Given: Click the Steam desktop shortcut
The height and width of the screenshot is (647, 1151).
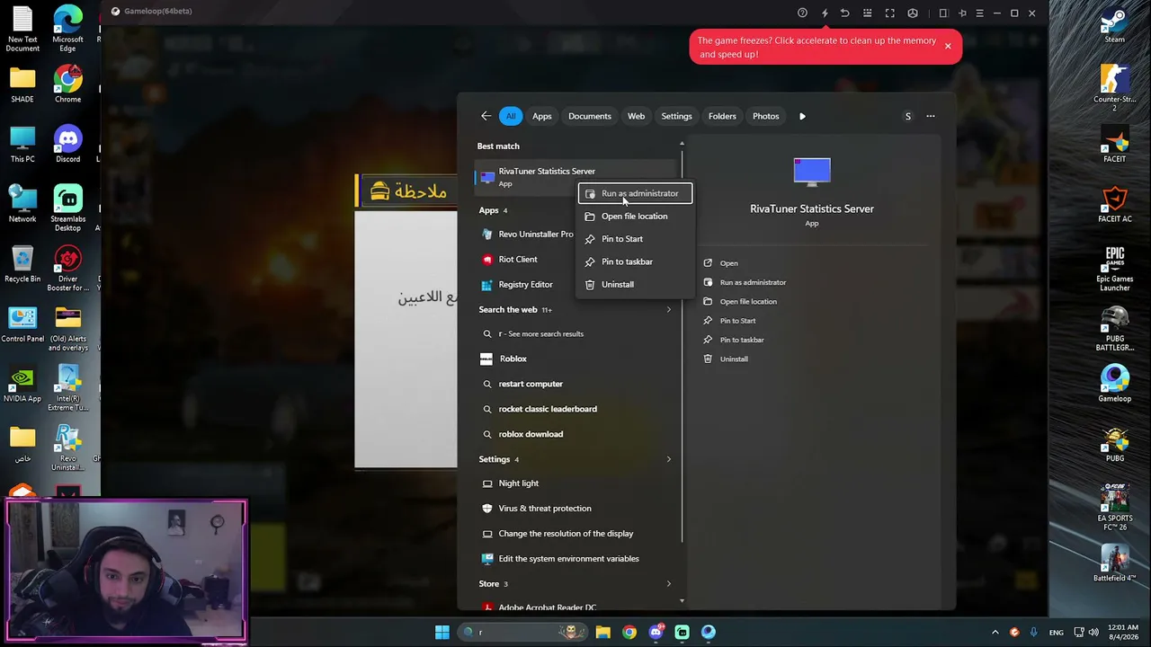Looking at the screenshot, I should coord(1115,25).
